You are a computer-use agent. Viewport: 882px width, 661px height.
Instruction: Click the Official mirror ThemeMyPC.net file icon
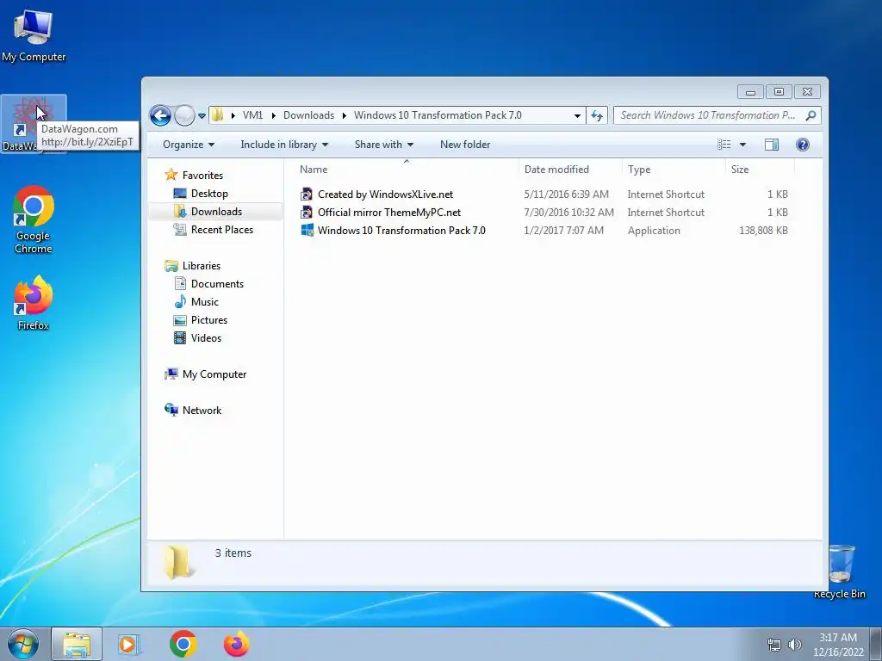(x=307, y=213)
